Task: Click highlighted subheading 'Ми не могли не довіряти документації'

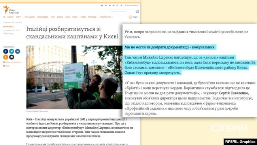Action: pos(170,47)
